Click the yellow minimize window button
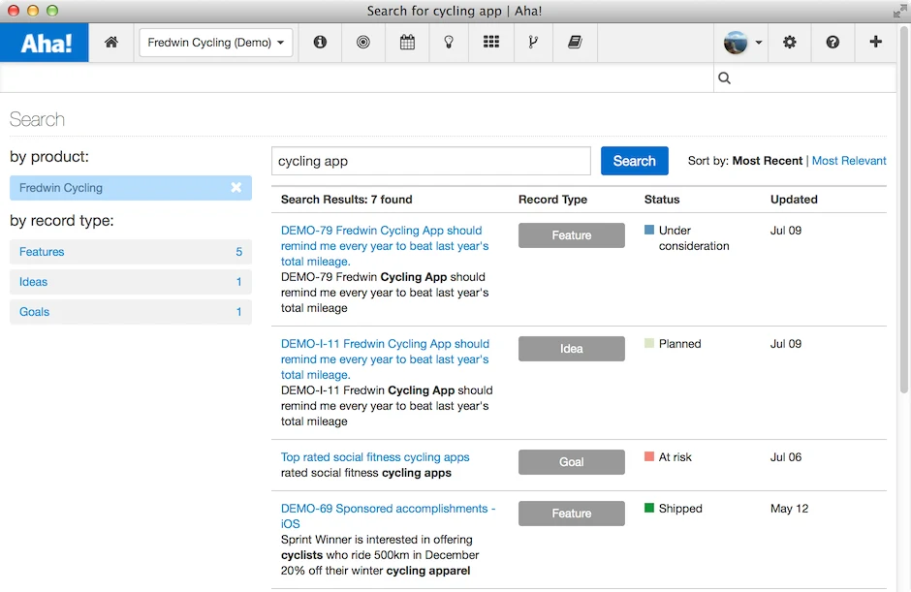 tap(33, 11)
